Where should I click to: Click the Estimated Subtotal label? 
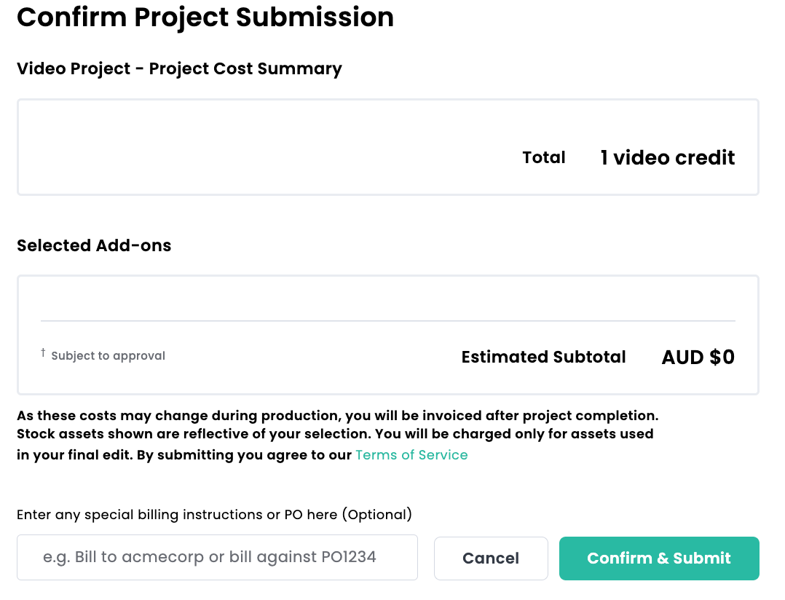(x=544, y=357)
